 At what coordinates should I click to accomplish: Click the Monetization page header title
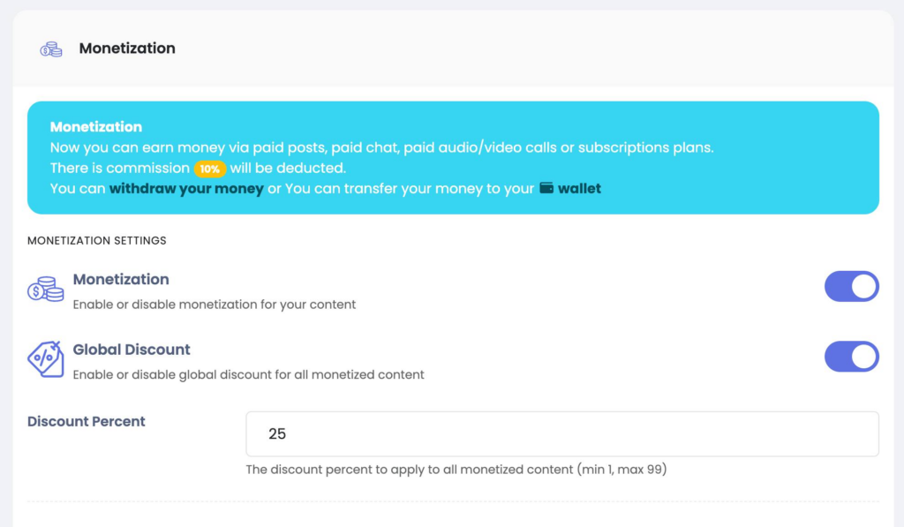click(127, 49)
